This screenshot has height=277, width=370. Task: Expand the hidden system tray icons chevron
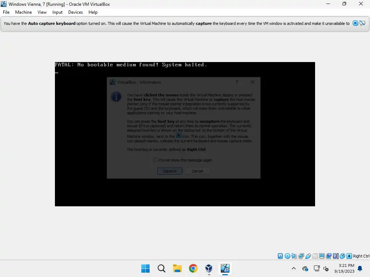point(293,268)
